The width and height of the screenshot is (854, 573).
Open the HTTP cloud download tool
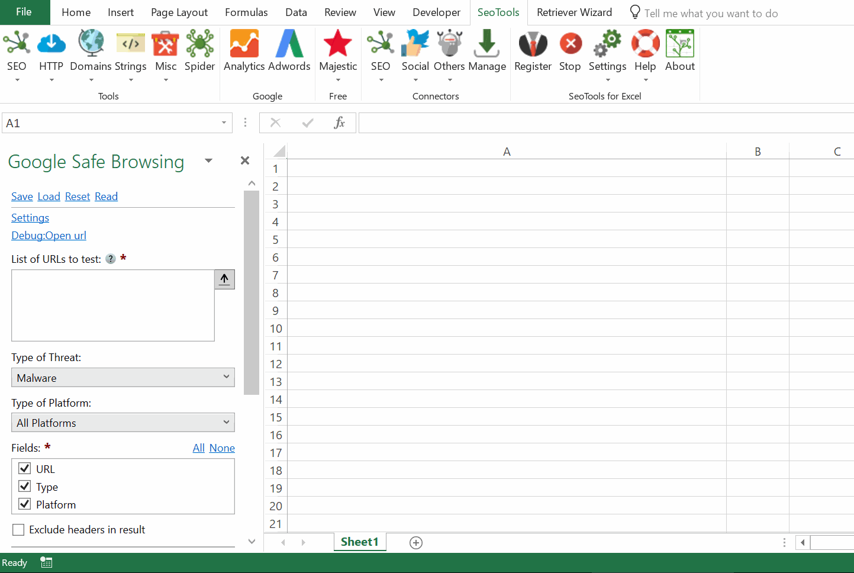(x=51, y=44)
